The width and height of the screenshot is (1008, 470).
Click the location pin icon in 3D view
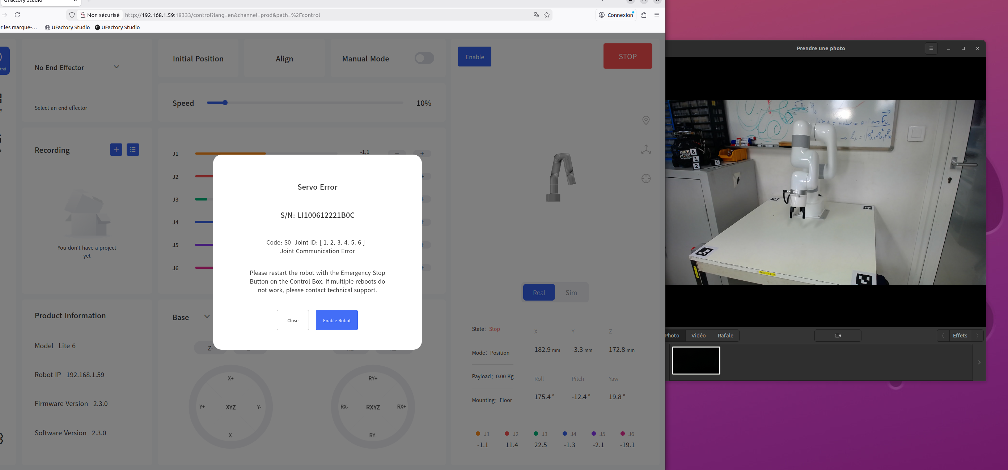coord(646,120)
